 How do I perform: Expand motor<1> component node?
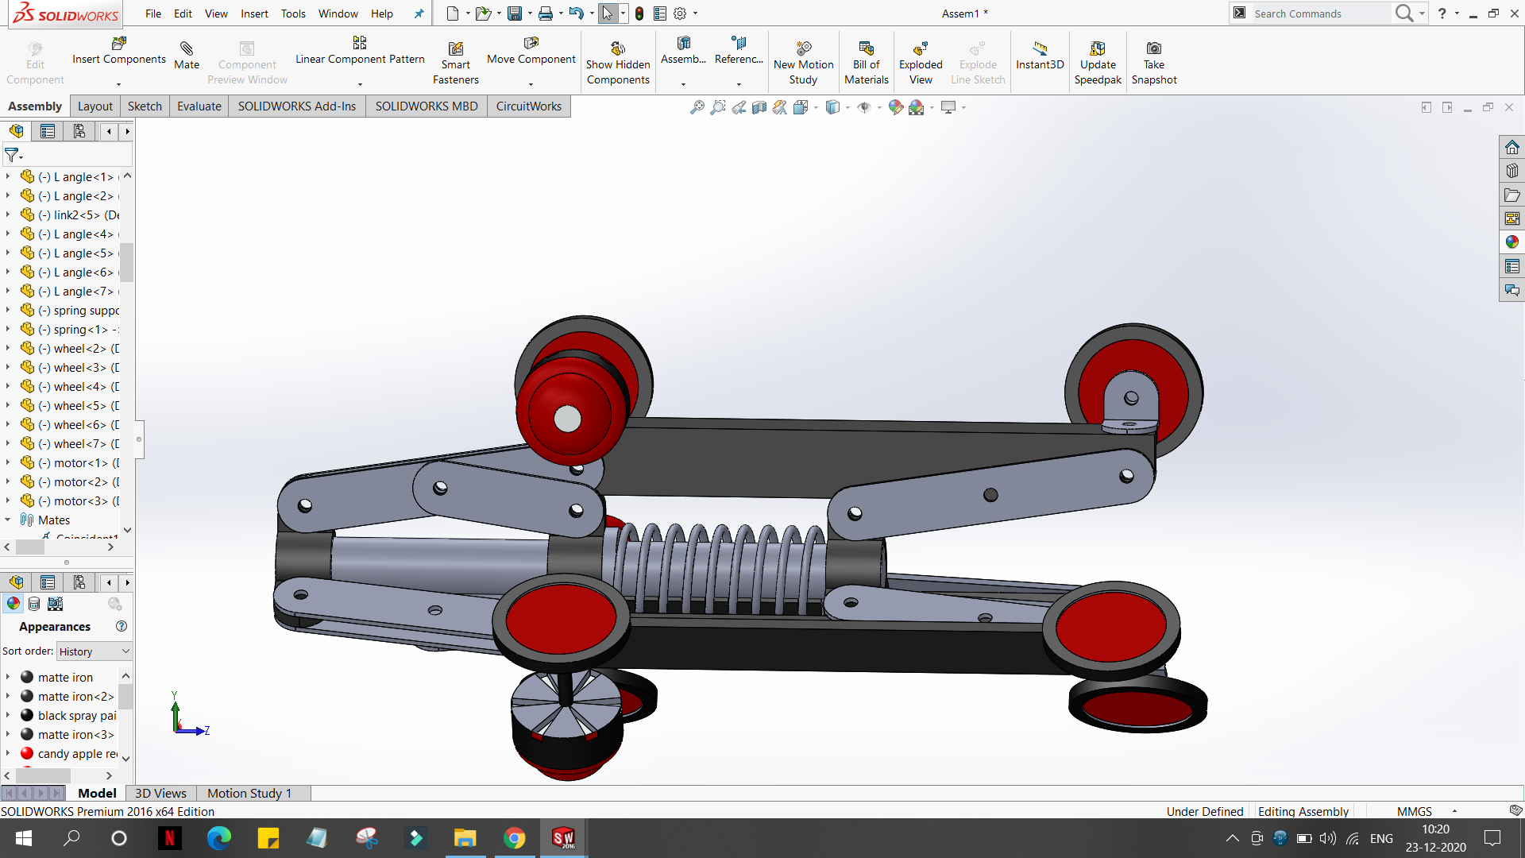tap(8, 462)
